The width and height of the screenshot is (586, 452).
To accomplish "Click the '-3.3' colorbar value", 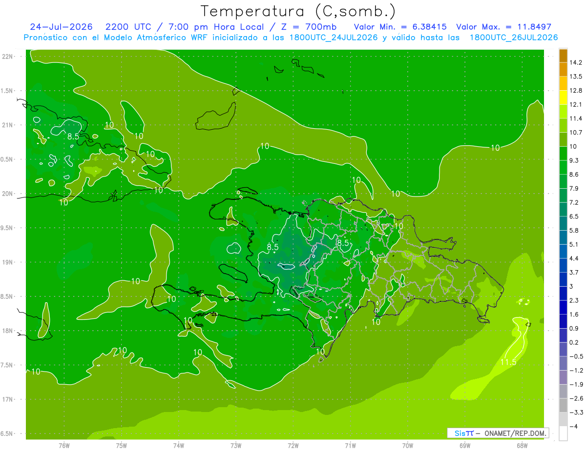I will 576,413.
